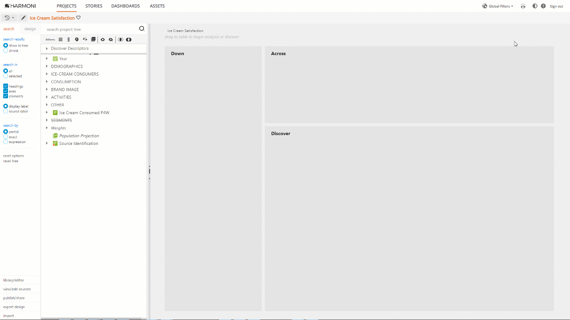
Task: Click the pencil edit icon beside project title
Action: 23,18
